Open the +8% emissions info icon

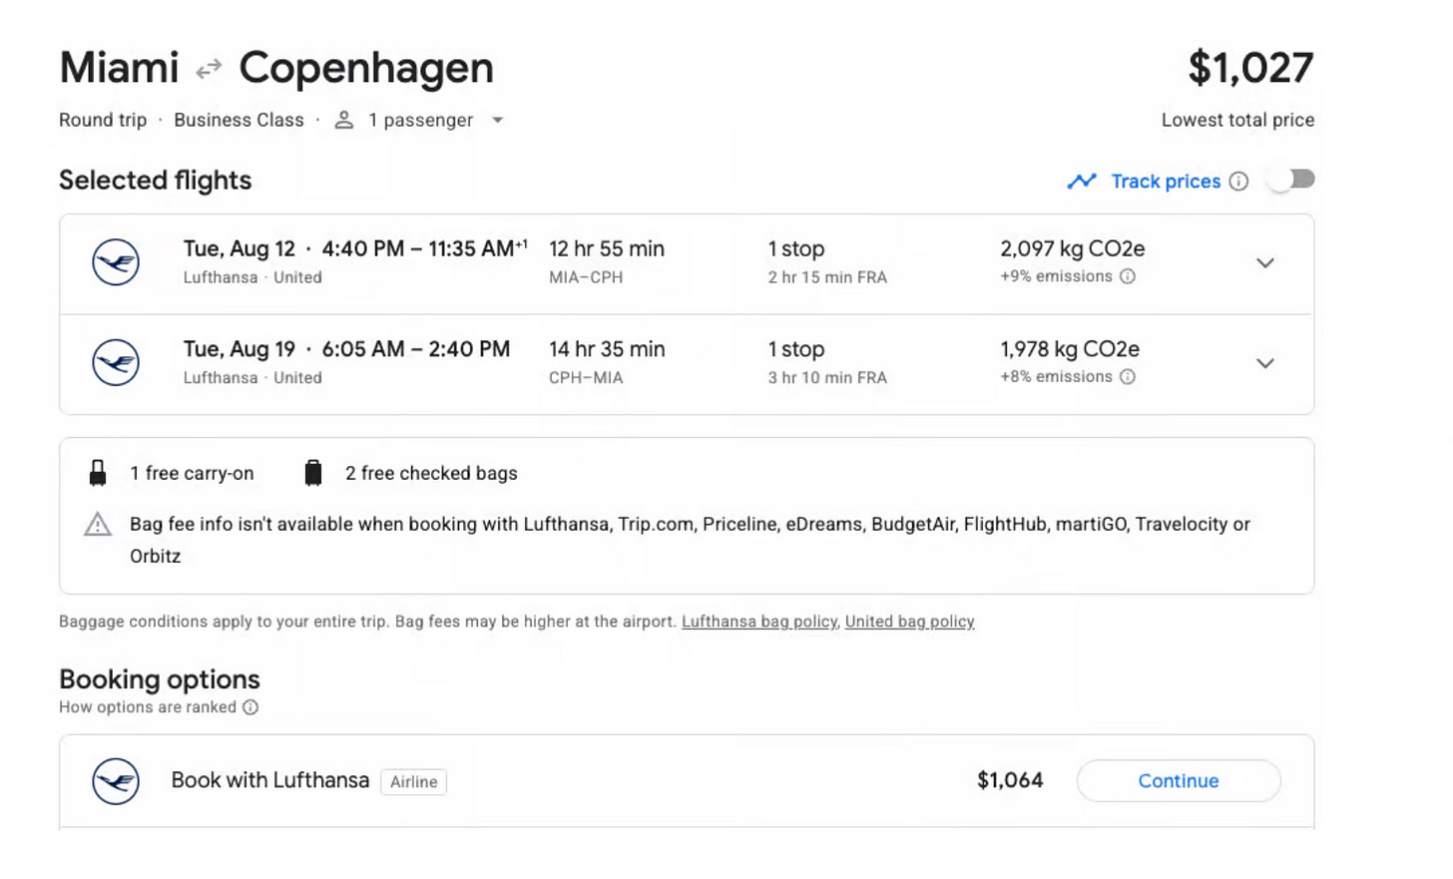point(1128,376)
